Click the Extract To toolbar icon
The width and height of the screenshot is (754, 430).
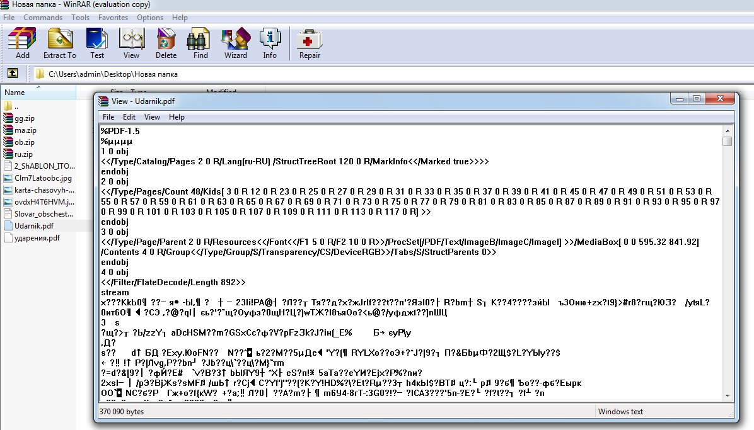60,39
